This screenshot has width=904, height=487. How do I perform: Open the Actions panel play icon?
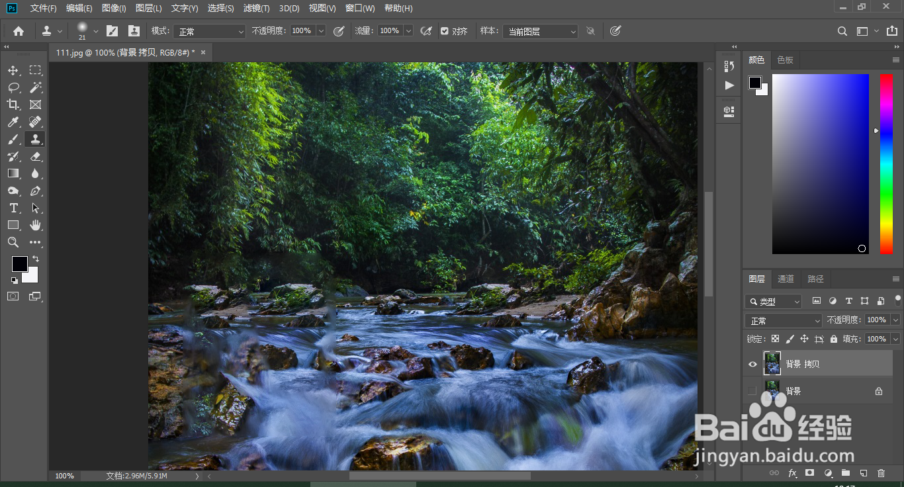(x=729, y=85)
